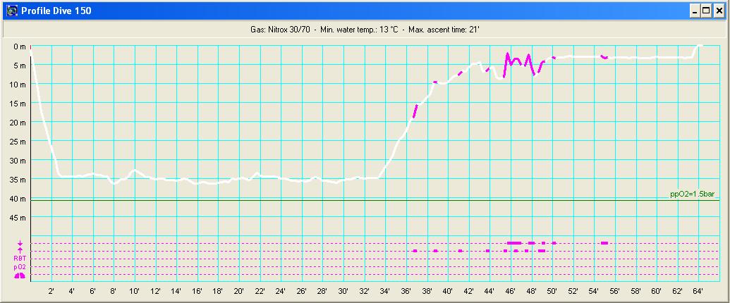The width and height of the screenshot is (730, 303).
Task: Click the '40 m' depth axis label
Action: coord(19,199)
